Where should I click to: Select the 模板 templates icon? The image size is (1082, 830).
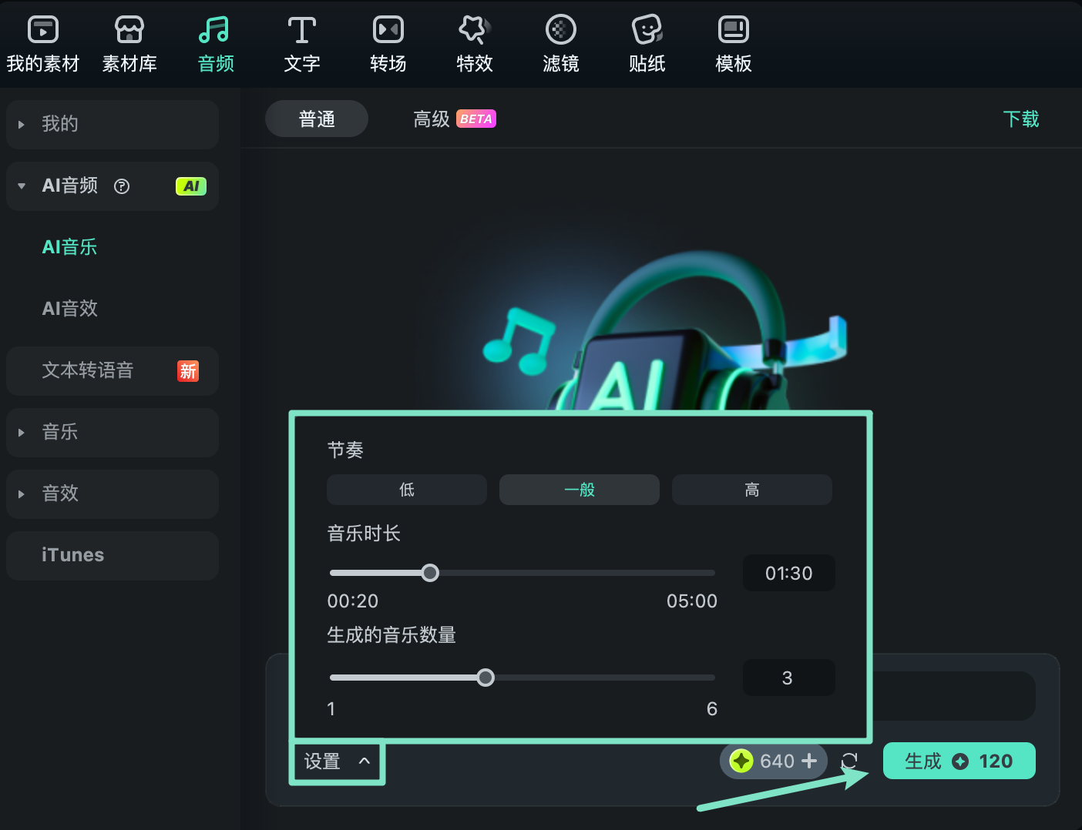(x=733, y=42)
